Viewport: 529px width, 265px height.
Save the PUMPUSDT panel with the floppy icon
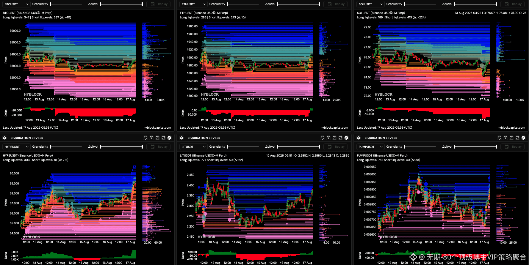coord(511,138)
